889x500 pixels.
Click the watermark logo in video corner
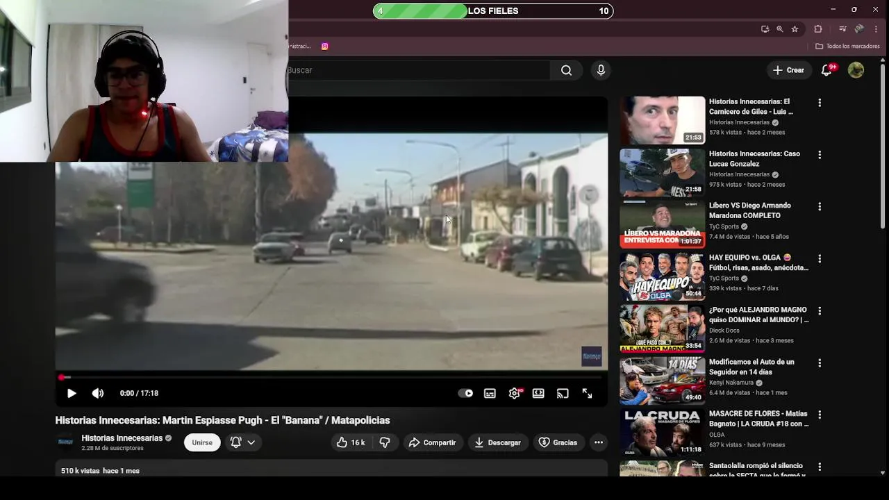[592, 356]
